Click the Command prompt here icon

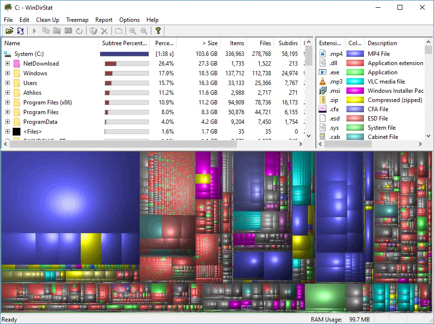pyautogui.click(x=68, y=31)
